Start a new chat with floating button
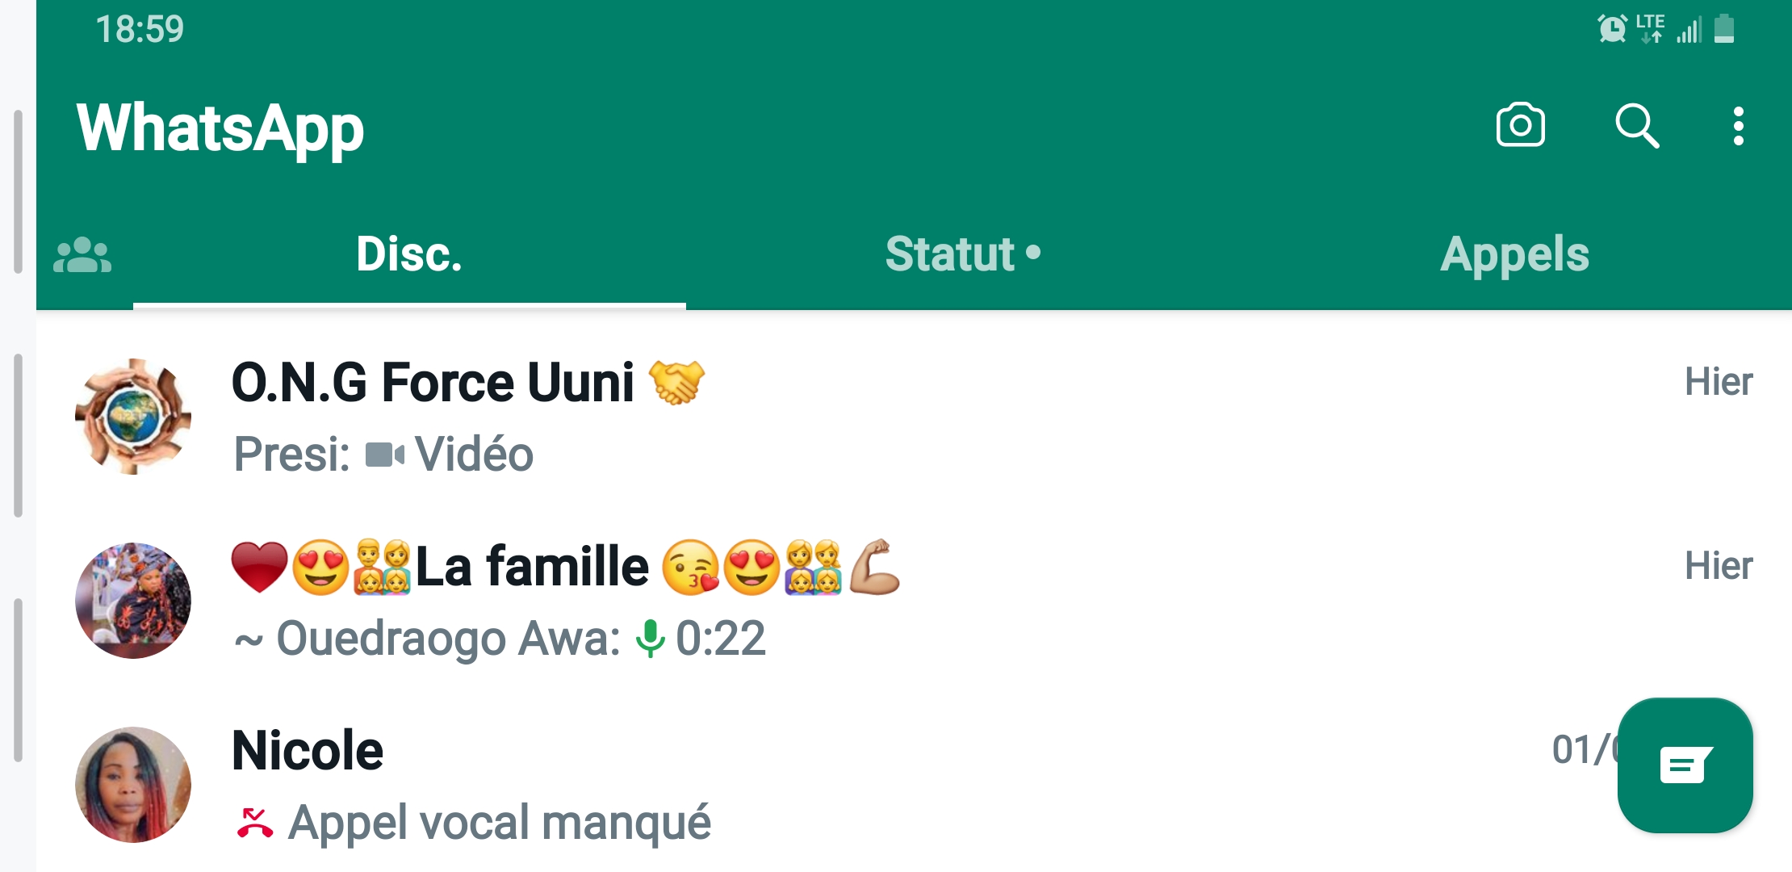The image size is (1792, 872). 1685,765
